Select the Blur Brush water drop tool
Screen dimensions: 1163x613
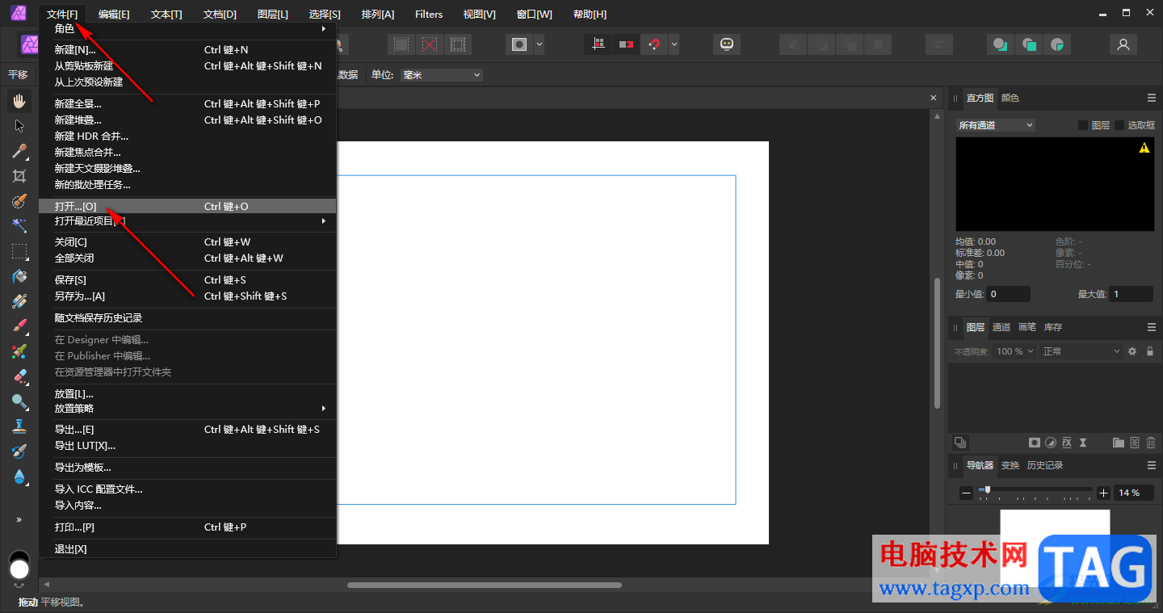(20, 477)
